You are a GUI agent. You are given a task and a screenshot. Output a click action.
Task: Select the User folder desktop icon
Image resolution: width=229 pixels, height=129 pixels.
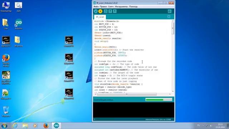(x=6, y=24)
